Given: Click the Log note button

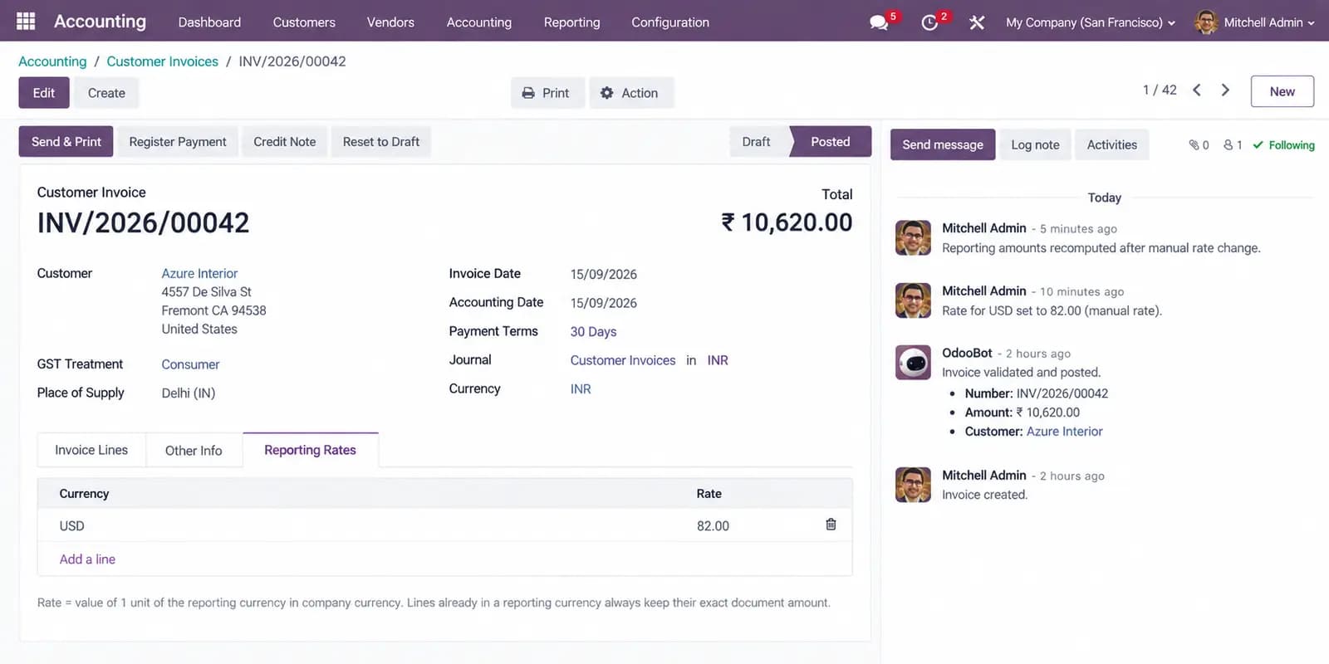Looking at the screenshot, I should [x=1035, y=144].
